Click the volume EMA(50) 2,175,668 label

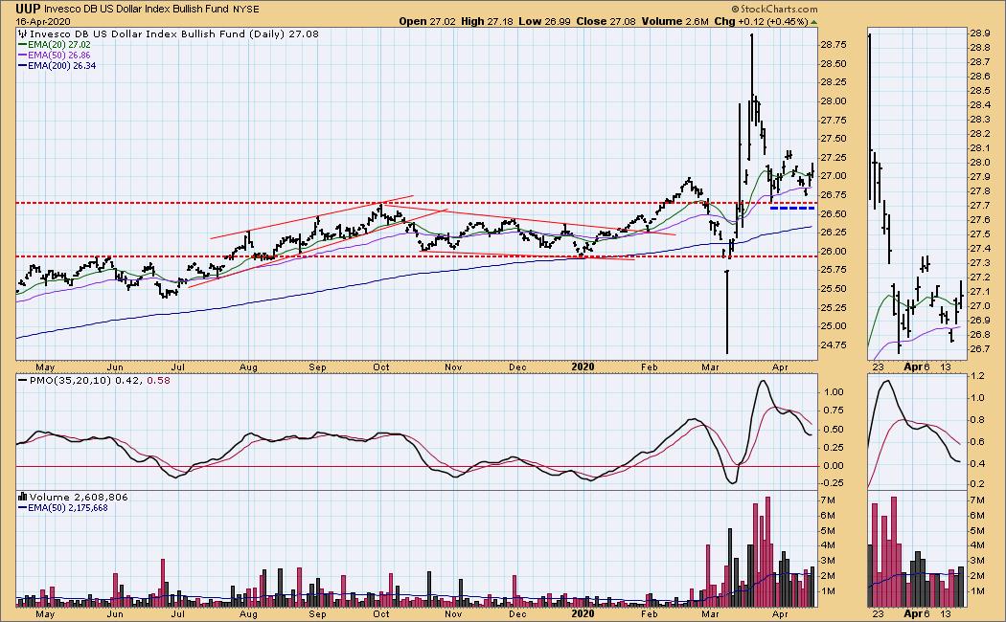coord(63,508)
